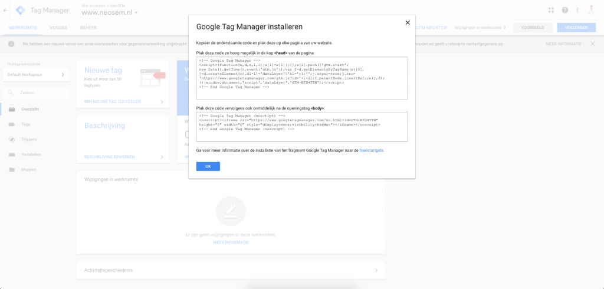This screenshot has height=289, width=604.
Task: Click the new tag illustration
Action: coord(153,78)
